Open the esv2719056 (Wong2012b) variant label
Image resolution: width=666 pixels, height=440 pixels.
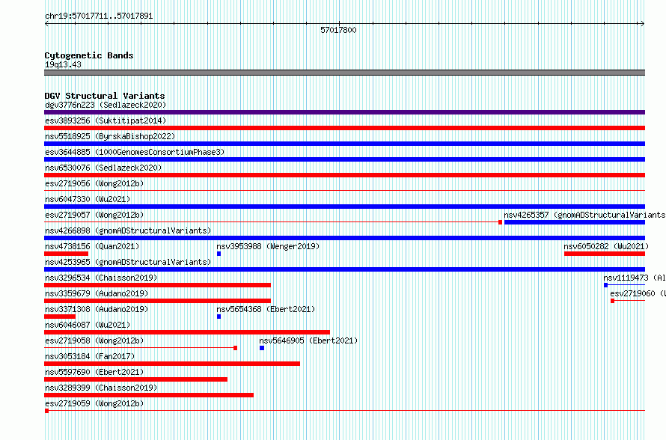(x=94, y=183)
